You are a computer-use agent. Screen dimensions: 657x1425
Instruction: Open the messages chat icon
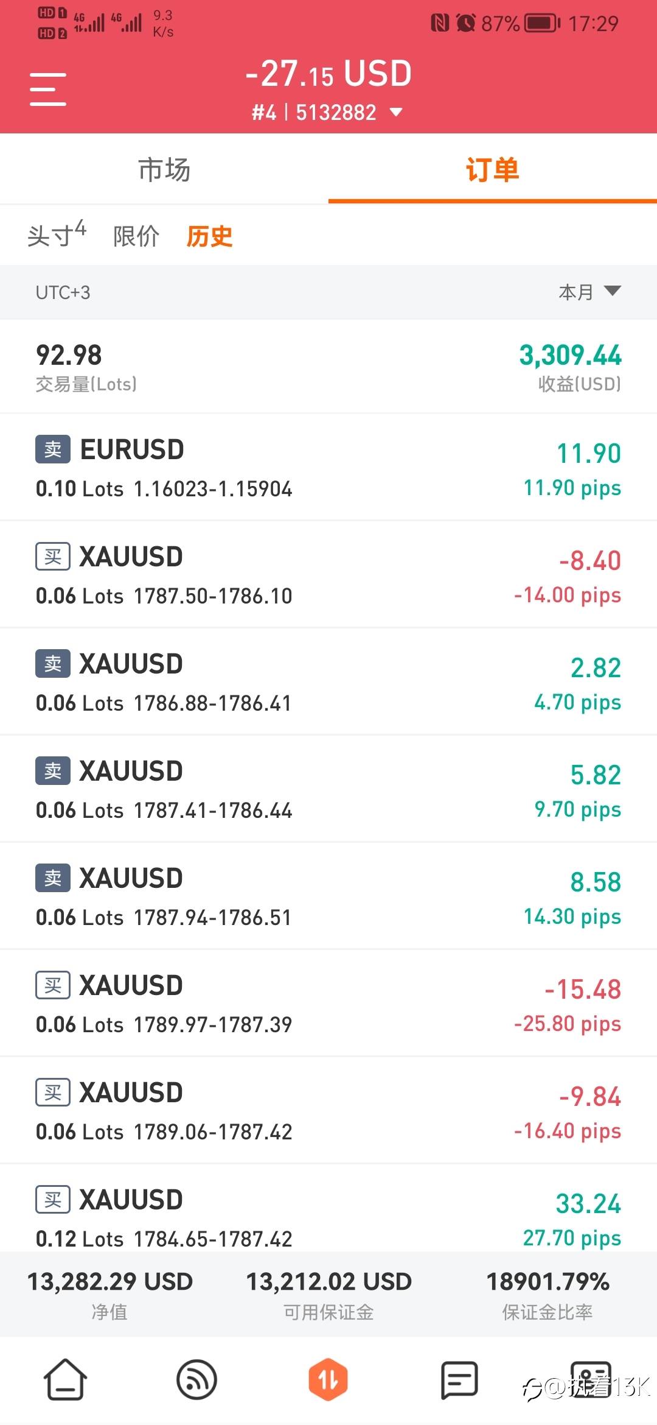(x=459, y=1379)
